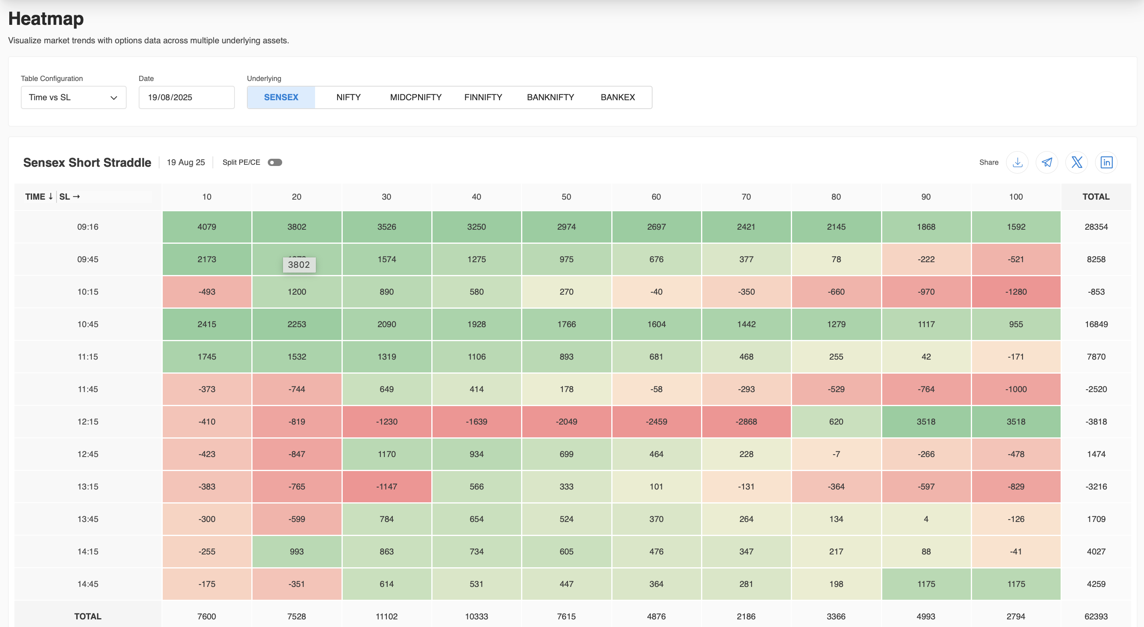Click the SENSEX underlying tab

pyautogui.click(x=281, y=97)
